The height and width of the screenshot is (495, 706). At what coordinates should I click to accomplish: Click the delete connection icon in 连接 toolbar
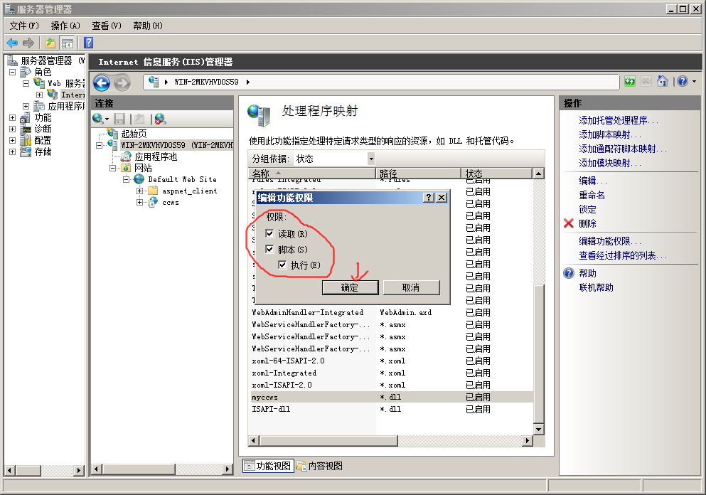(x=160, y=119)
